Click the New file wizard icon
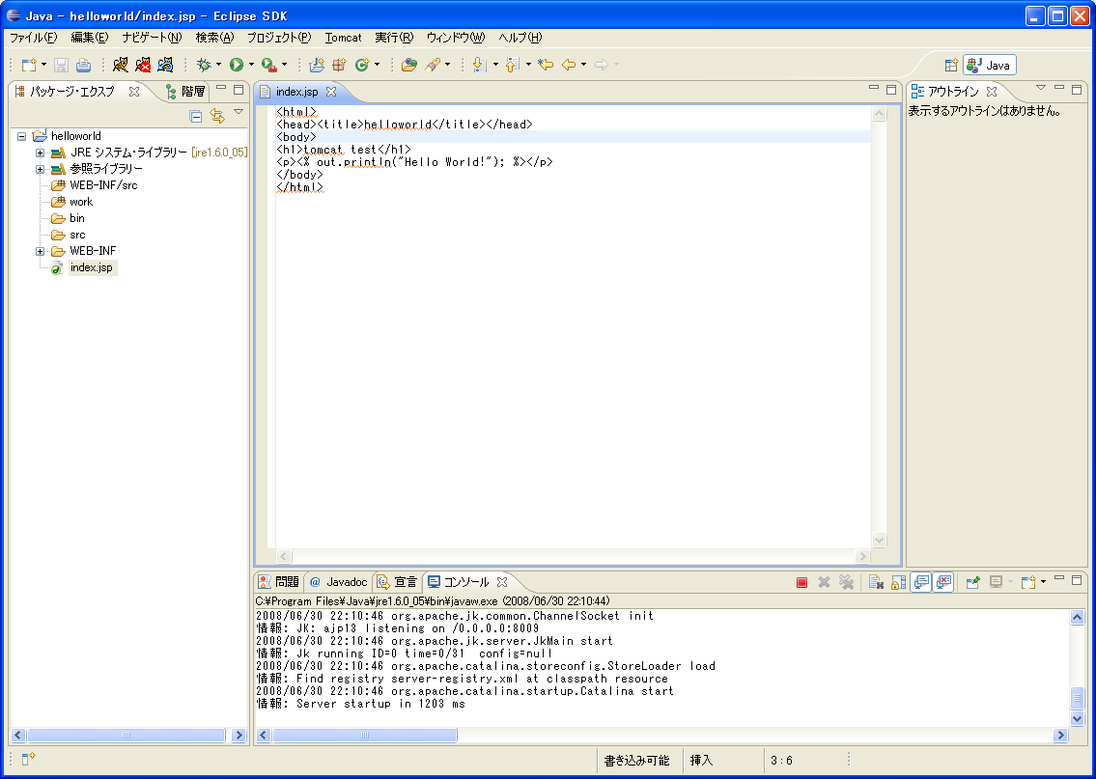Screen dimensions: 1096x779 click(29, 65)
